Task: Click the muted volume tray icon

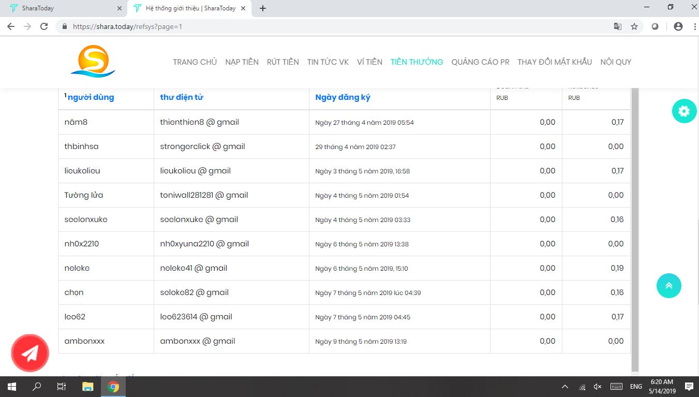Action: coord(598,387)
